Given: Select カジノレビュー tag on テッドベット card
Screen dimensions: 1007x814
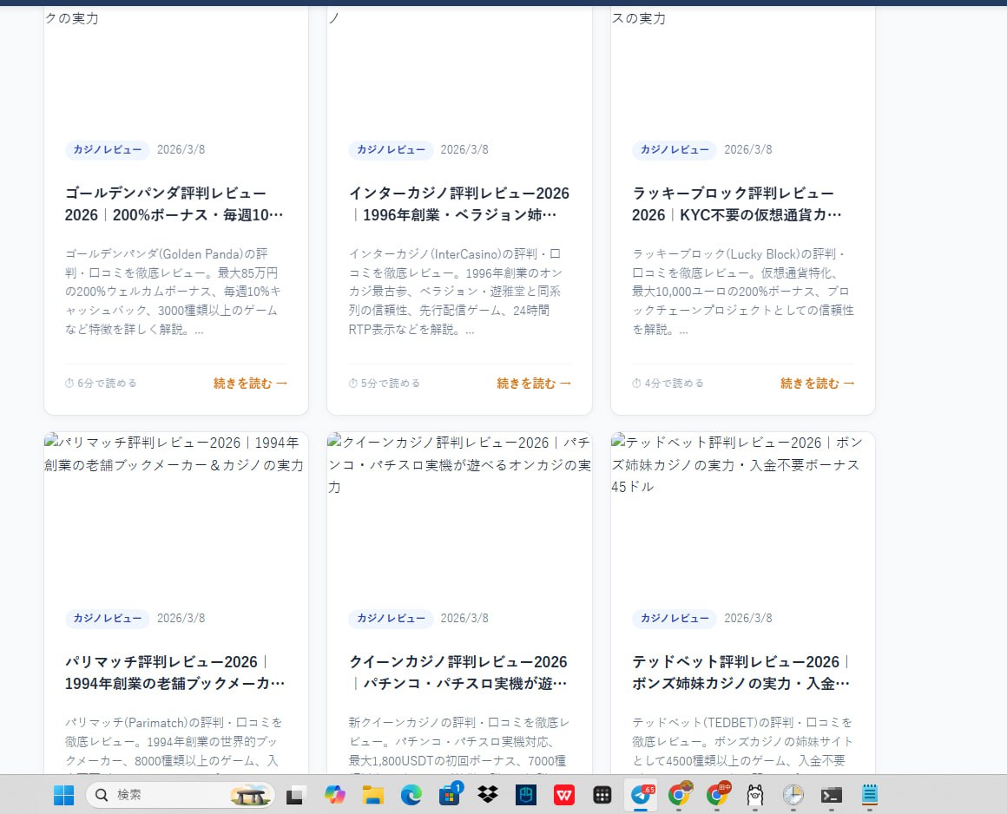Looking at the screenshot, I should point(674,619).
